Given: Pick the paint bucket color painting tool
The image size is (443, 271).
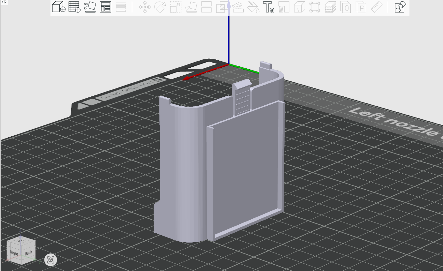Looking at the screenshot, I should coord(254,7).
